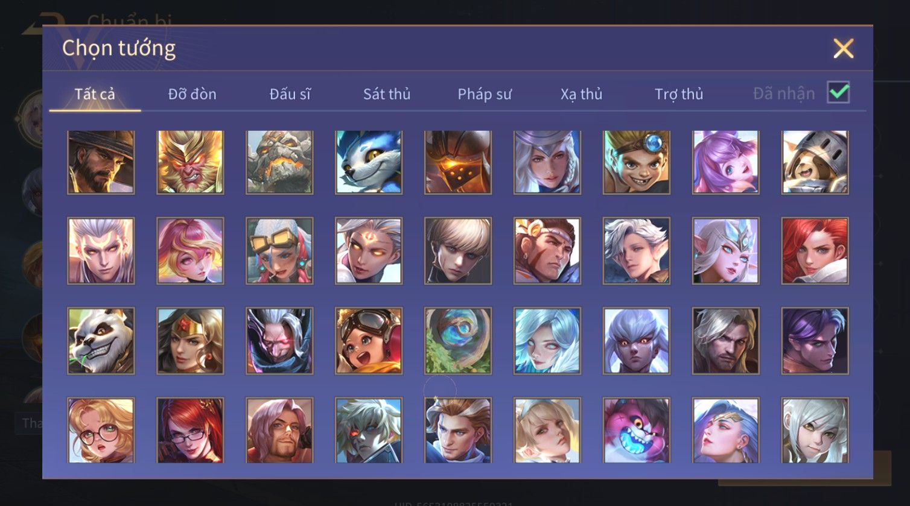Image resolution: width=910 pixels, height=506 pixels.
Task: Go to the Đấu sĩ tab
Action: click(x=290, y=94)
